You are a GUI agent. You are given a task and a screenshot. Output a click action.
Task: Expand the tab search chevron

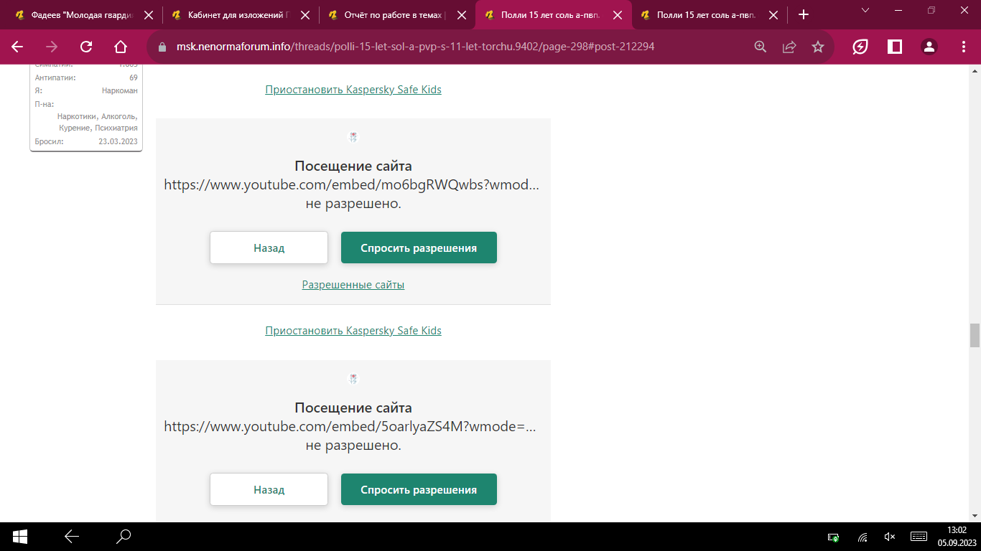tap(865, 10)
